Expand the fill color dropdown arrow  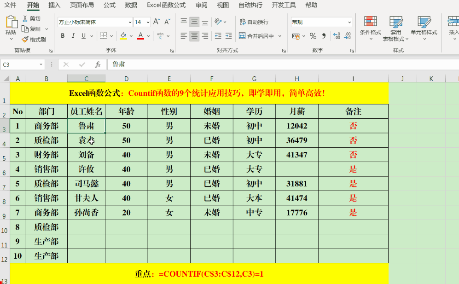tap(131, 36)
